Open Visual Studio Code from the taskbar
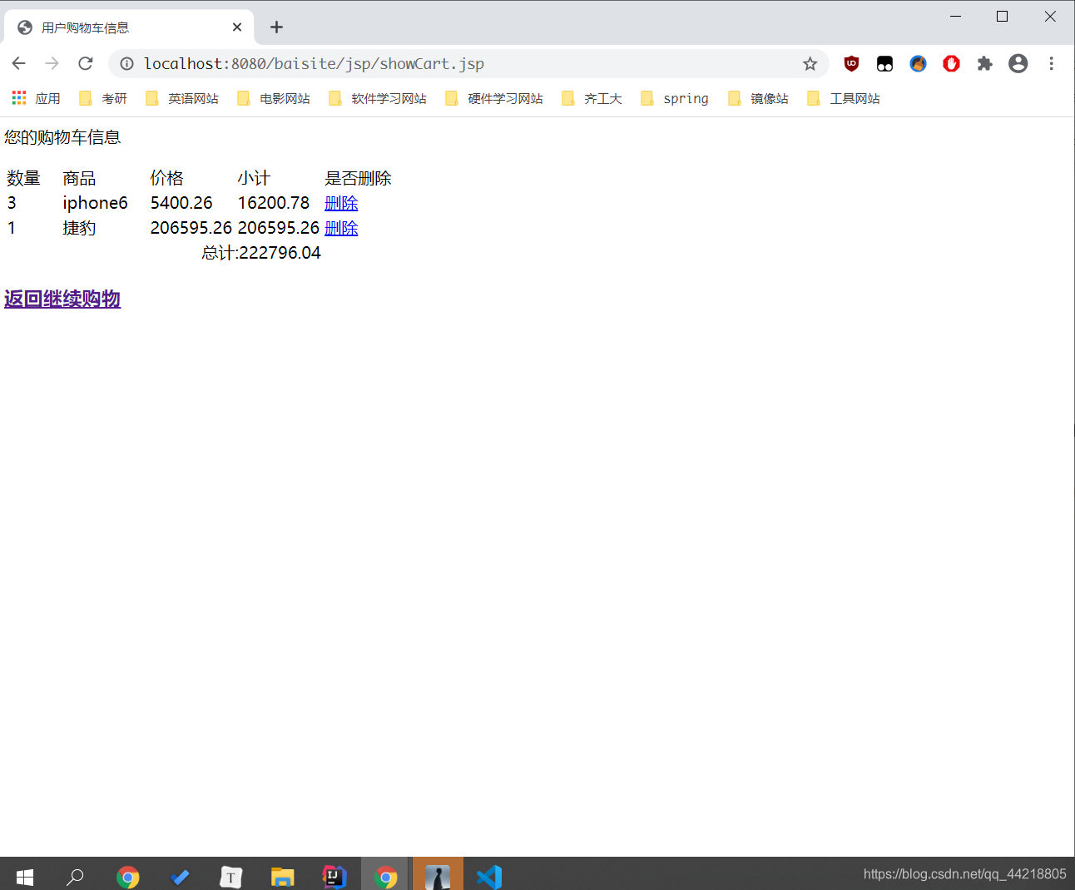1075x890 pixels. click(x=489, y=877)
